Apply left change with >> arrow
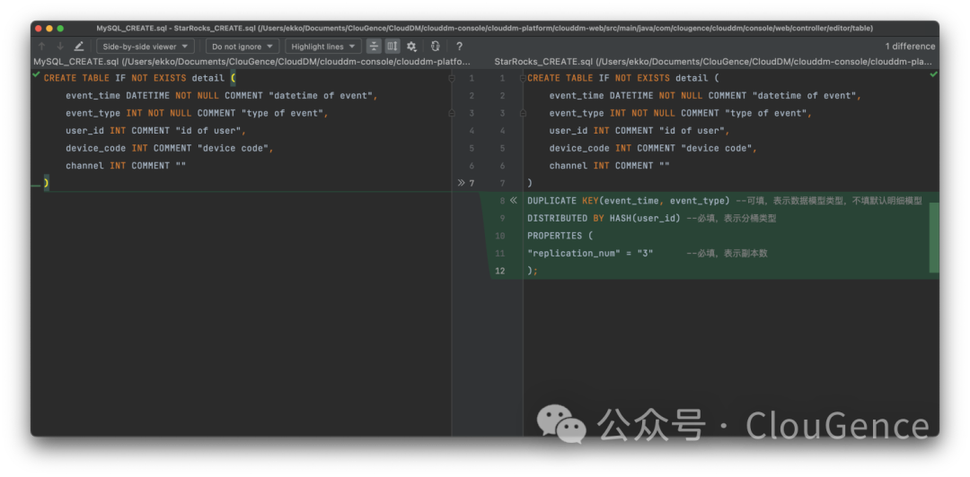Image resolution: width=970 pixels, height=477 pixels. 461,183
